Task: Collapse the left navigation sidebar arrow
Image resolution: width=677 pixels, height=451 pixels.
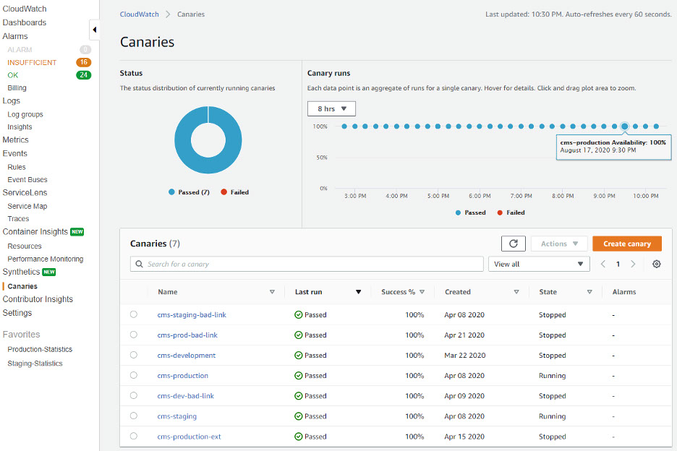Action: point(95,30)
